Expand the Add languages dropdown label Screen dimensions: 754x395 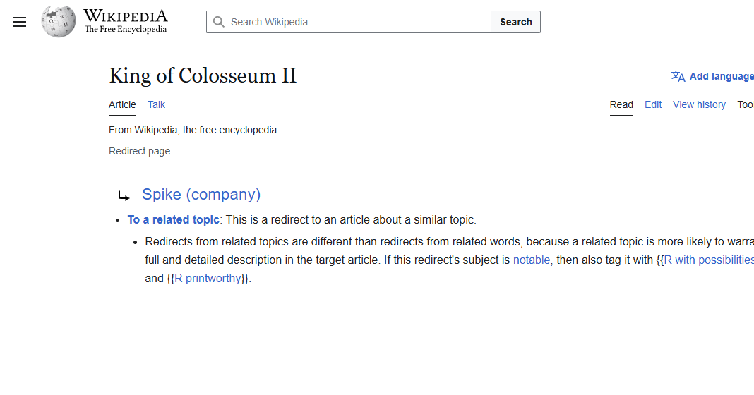pyautogui.click(x=722, y=76)
